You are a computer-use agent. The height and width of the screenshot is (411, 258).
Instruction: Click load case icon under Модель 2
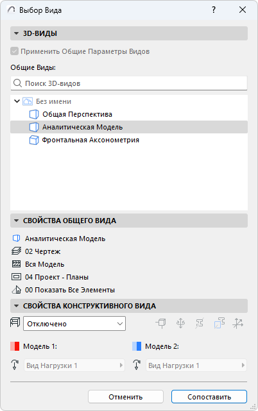point(137,365)
